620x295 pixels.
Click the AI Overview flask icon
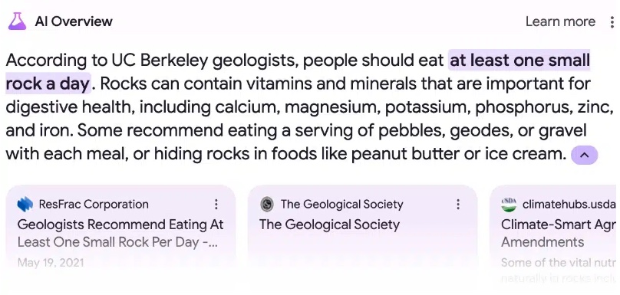17,21
